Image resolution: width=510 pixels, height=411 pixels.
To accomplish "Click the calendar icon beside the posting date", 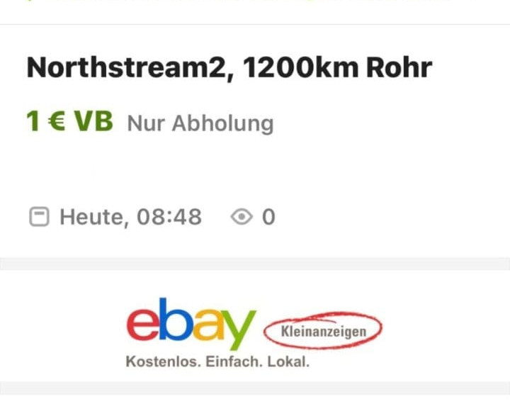I will tap(39, 216).
